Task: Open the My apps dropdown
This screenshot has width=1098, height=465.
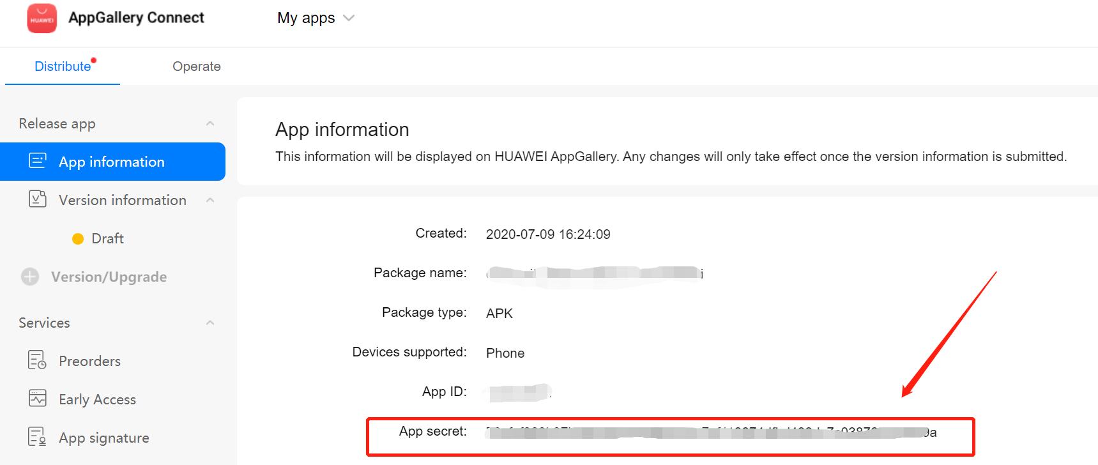Action: (316, 18)
